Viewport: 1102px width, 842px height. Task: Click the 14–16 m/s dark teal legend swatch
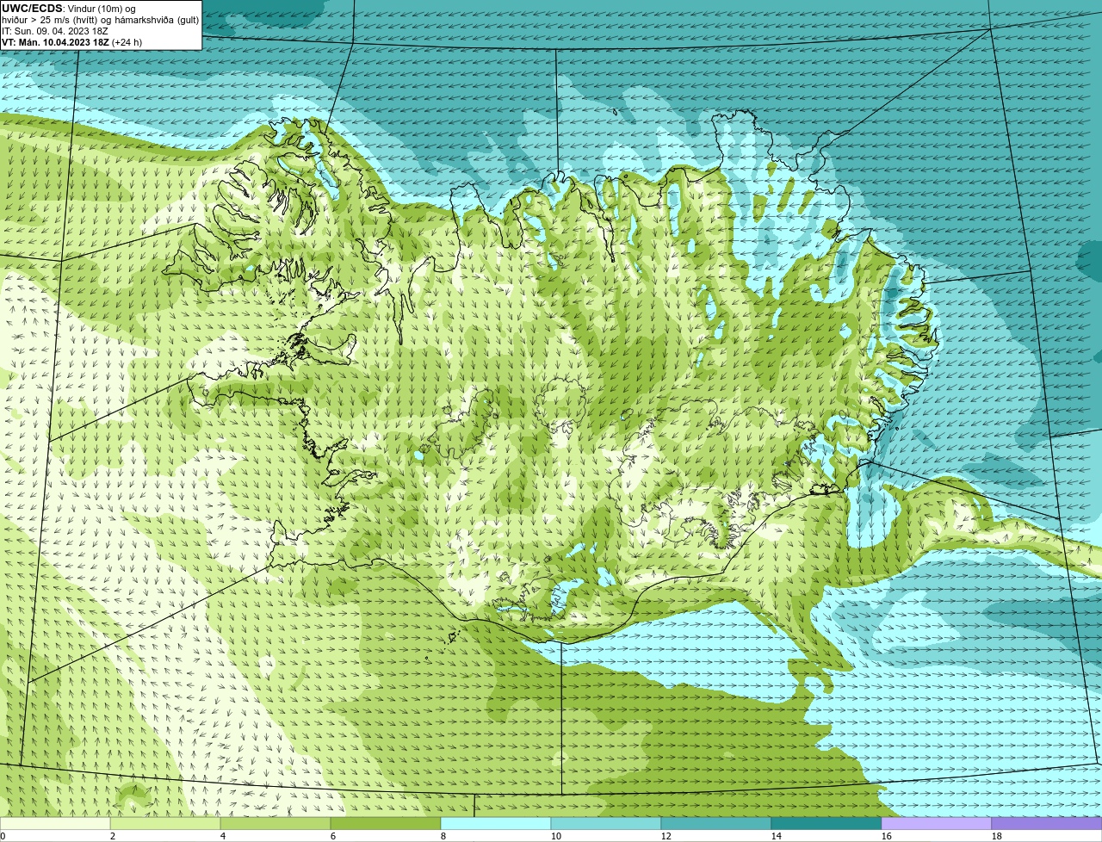pyautogui.click(x=826, y=823)
